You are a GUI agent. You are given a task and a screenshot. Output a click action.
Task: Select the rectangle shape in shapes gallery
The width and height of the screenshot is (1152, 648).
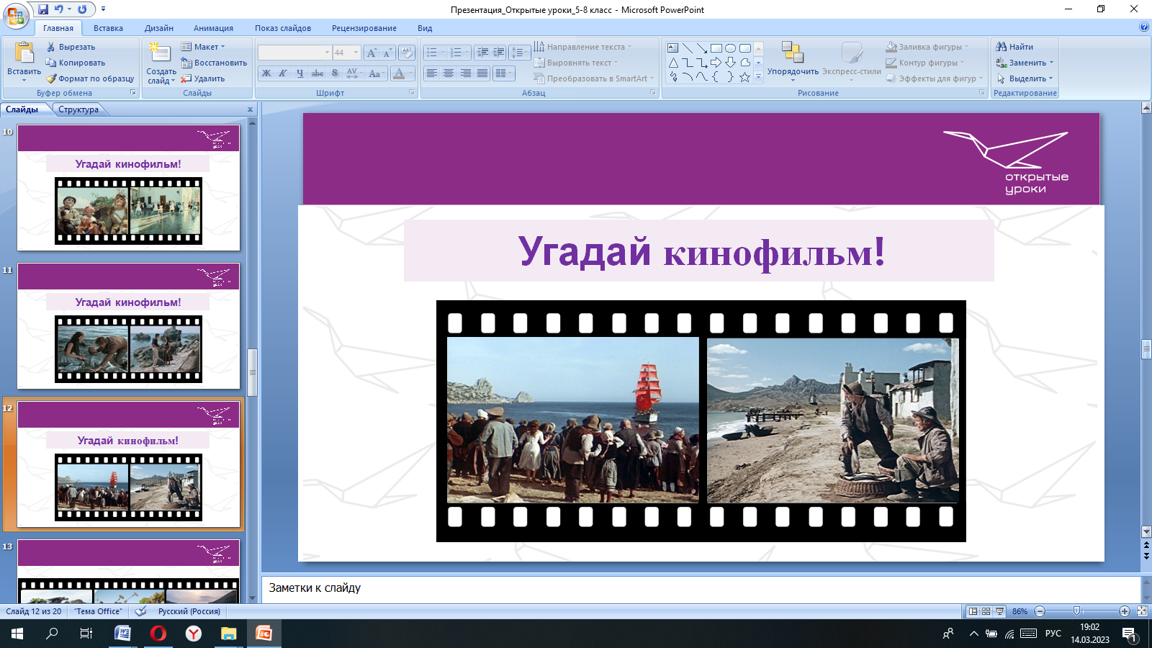pyautogui.click(x=716, y=48)
